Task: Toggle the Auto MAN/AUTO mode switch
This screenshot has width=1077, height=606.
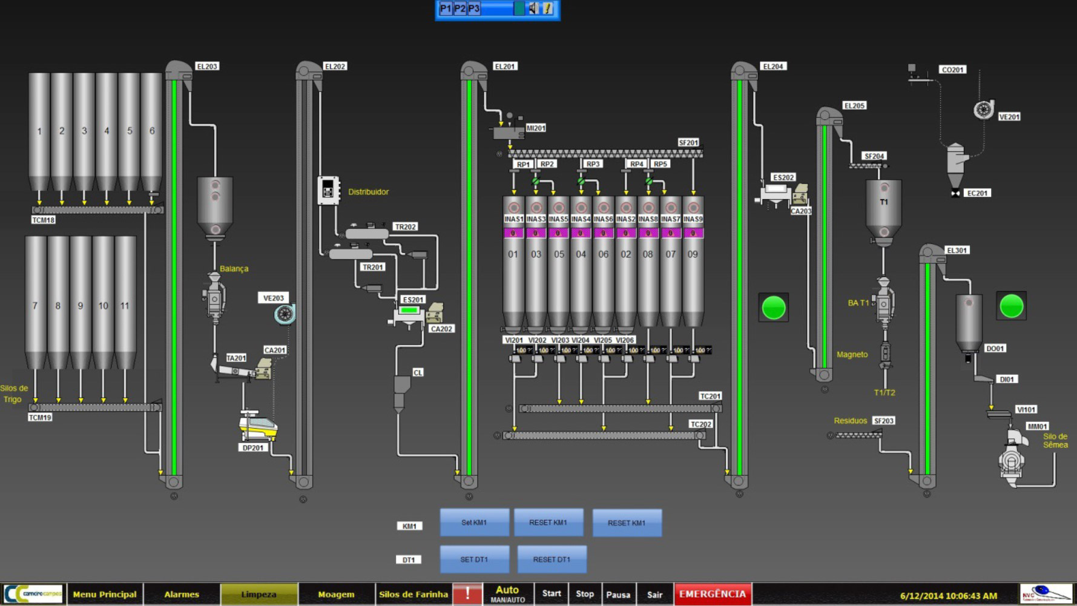Action: point(507,594)
